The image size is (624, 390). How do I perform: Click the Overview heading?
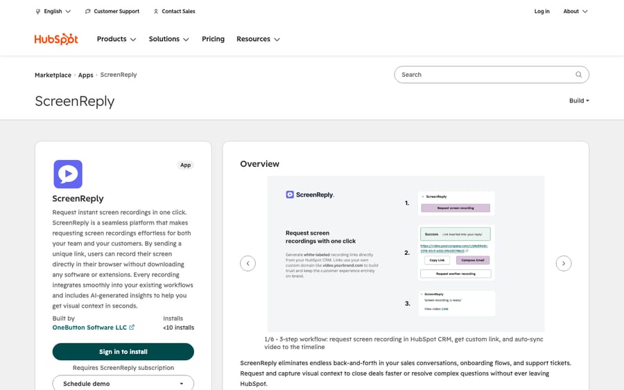click(x=260, y=163)
